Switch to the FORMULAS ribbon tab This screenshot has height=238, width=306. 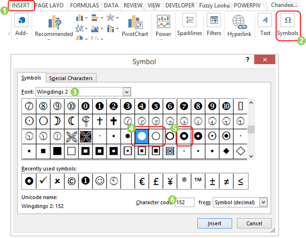pos(85,6)
